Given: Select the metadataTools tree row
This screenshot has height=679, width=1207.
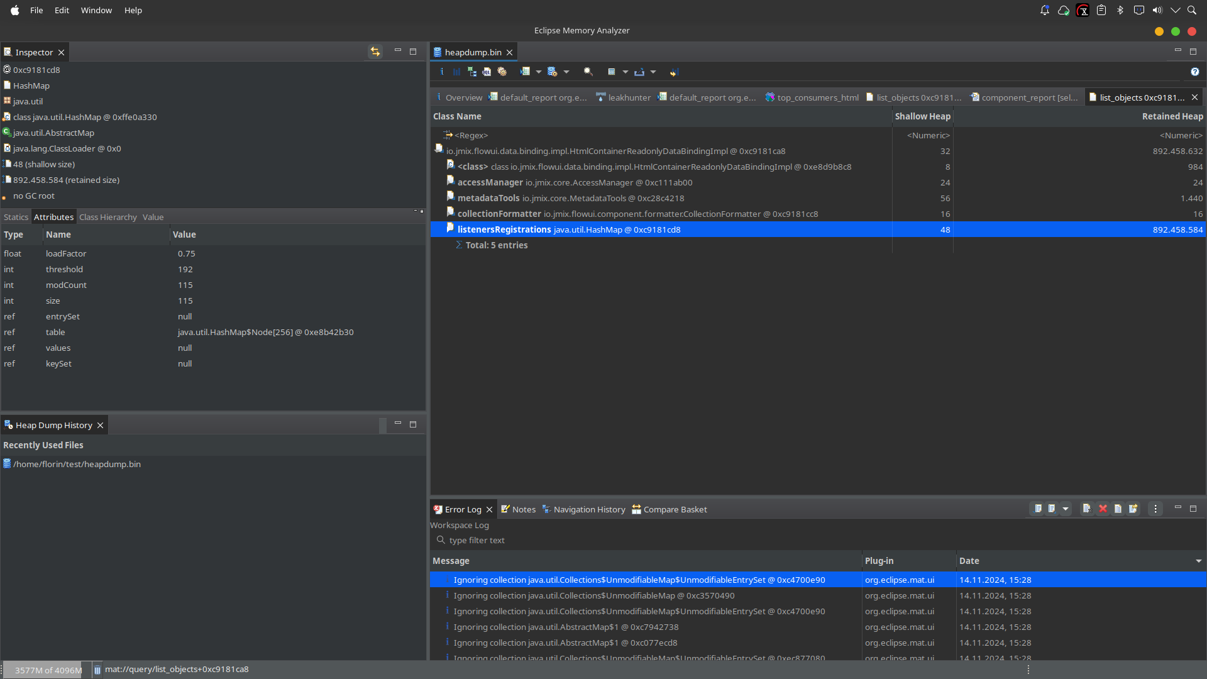Looking at the screenshot, I should click(x=818, y=198).
